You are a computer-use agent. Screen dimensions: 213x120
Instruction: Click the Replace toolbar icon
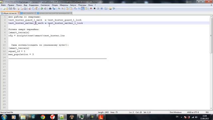54,9
